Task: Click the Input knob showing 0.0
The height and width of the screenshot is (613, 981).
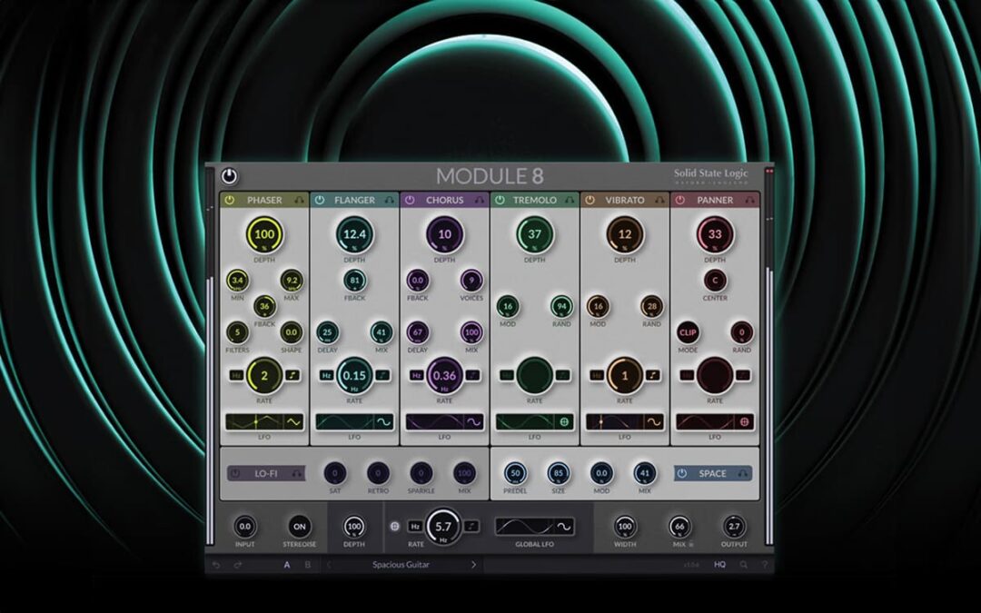Action: tap(244, 527)
